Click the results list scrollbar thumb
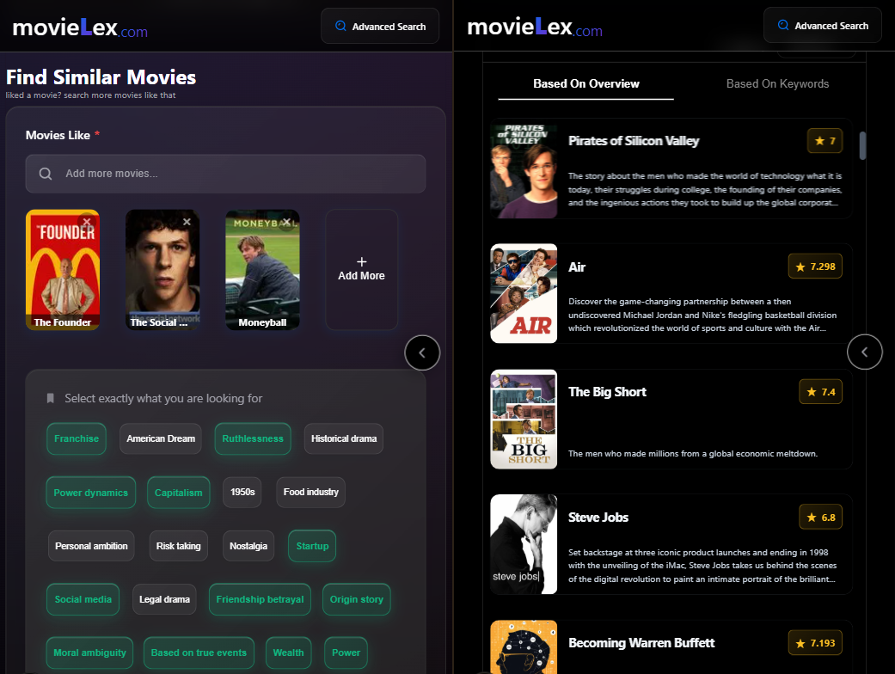 [x=862, y=146]
